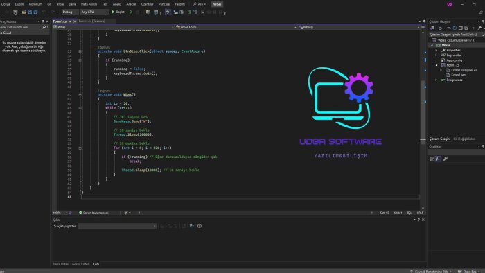Open the Araçlar menu
Image resolution: width=485 pixels, height=273 pixels.
point(131,4)
